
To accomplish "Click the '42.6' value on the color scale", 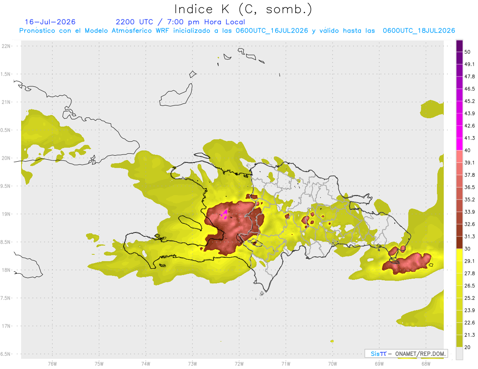I will coord(470,126).
